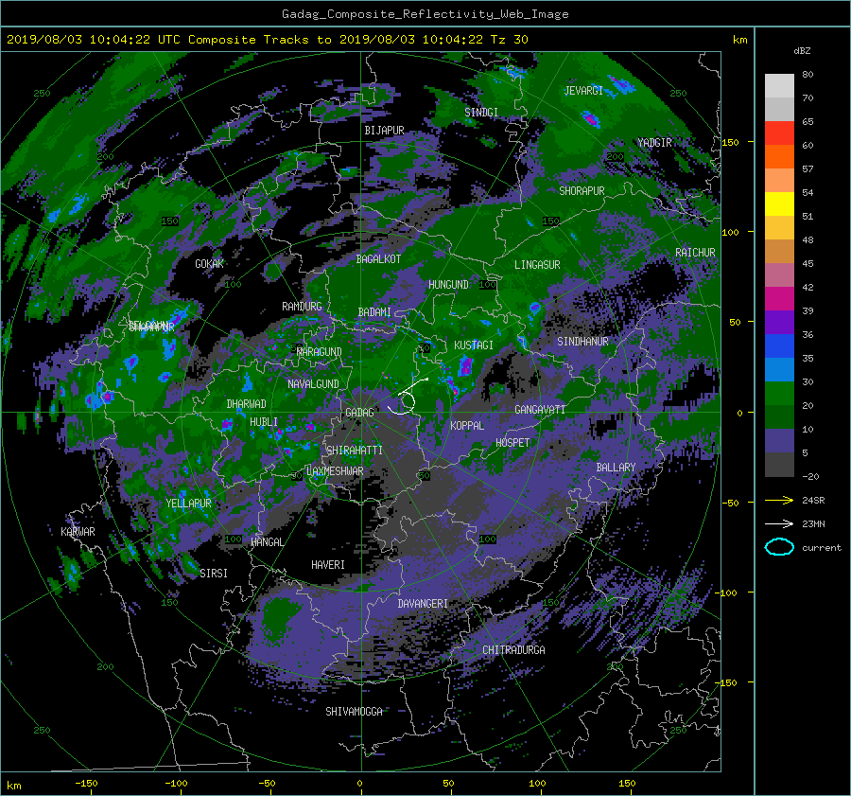The width and height of the screenshot is (851, 796).
Task: Click the yellow 24SR arrow legend icon
Action: point(779,500)
